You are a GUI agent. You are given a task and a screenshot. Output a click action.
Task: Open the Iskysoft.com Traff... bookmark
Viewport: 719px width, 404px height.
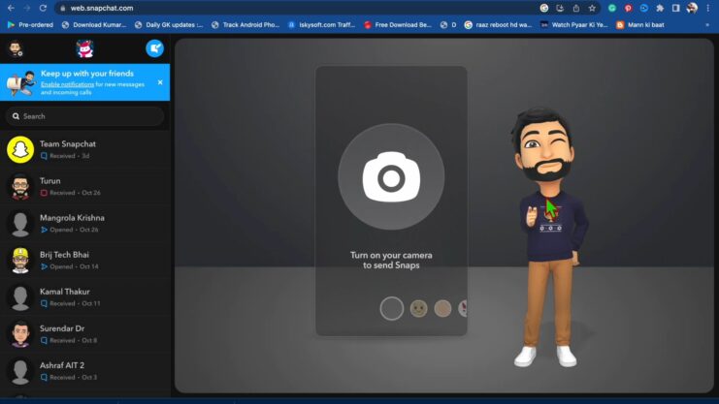point(321,25)
